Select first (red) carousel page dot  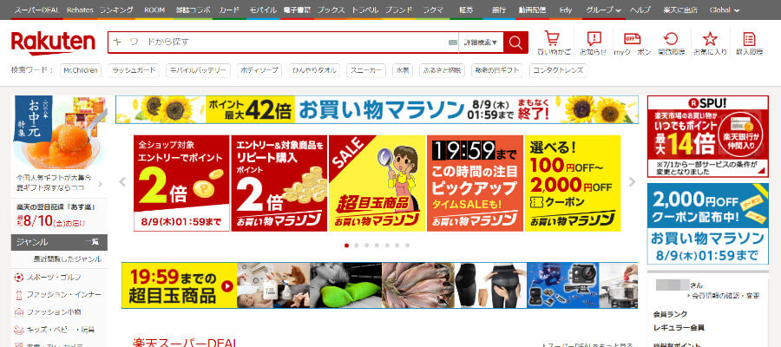click(x=346, y=246)
